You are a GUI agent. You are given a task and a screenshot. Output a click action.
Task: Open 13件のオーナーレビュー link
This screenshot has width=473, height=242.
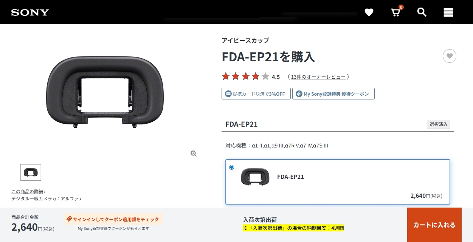[318, 77]
